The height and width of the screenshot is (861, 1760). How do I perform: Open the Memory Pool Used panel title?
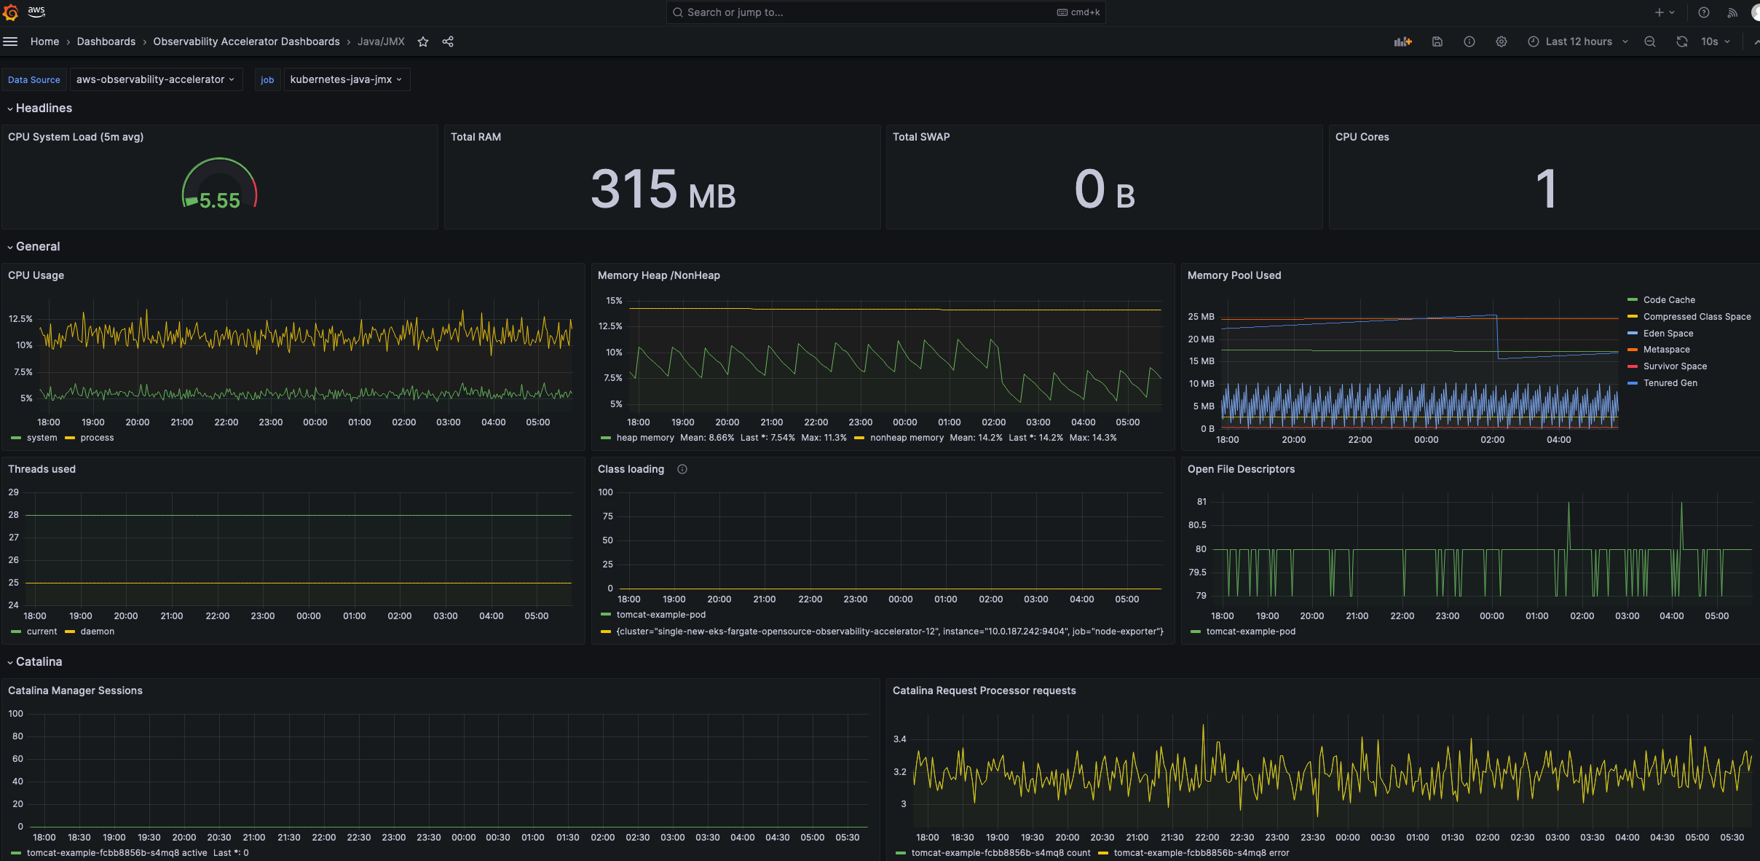[1234, 275]
